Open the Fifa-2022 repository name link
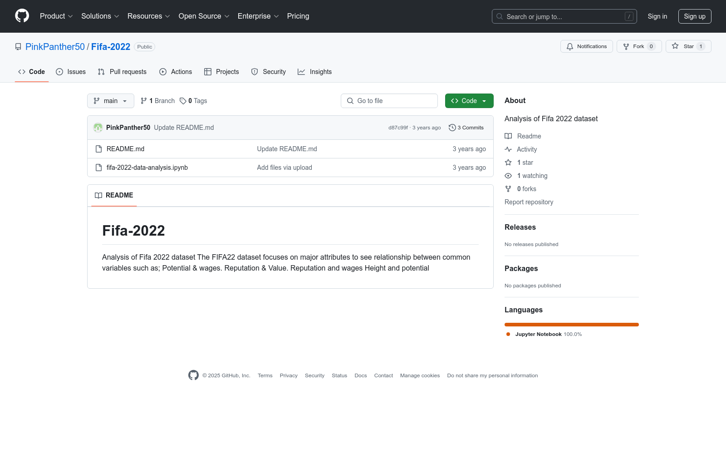Image resolution: width=726 pixels, height=454 pixels. pos(111,47)
